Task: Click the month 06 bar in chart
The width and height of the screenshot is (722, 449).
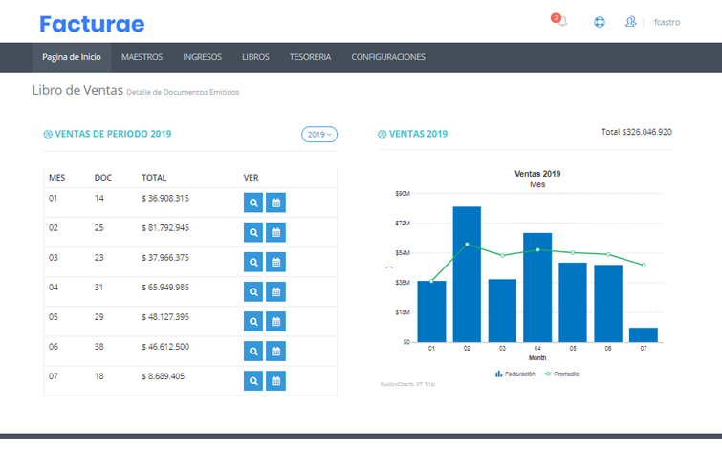Action: (608, 304)
